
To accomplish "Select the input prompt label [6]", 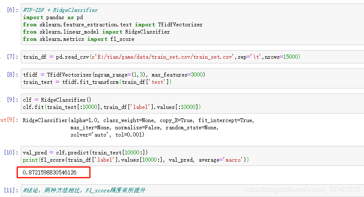I will pos(12,10).
